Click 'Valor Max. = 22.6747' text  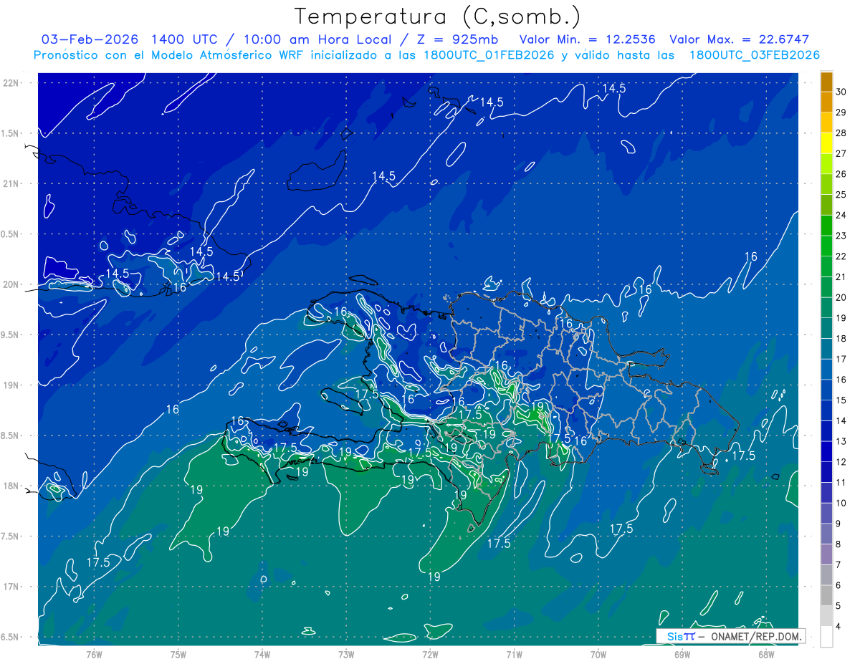coord(739,39)
